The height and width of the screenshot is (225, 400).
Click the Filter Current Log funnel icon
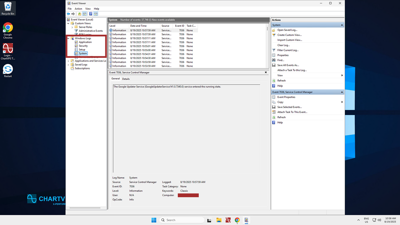click(274, 50)
